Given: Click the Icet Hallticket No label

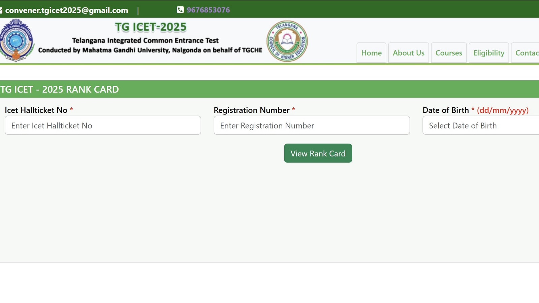Looking at the screenshot, I should (x=36, y=110).
